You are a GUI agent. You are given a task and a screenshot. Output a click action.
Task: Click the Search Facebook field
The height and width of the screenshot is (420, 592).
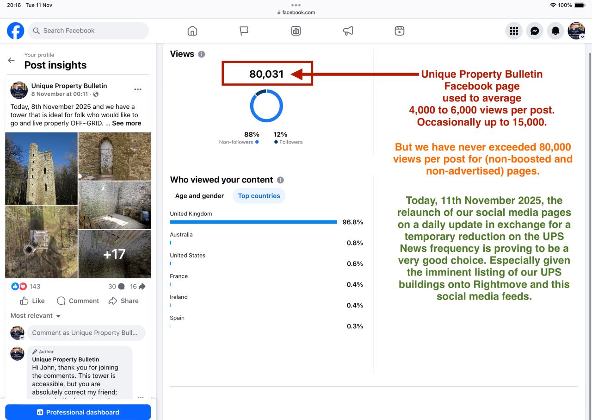tap(88, 31)
